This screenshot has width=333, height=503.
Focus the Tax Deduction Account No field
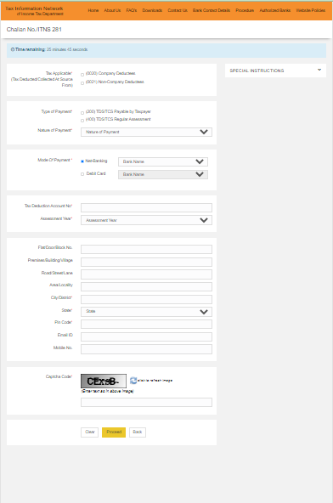(x=146, y=207)
